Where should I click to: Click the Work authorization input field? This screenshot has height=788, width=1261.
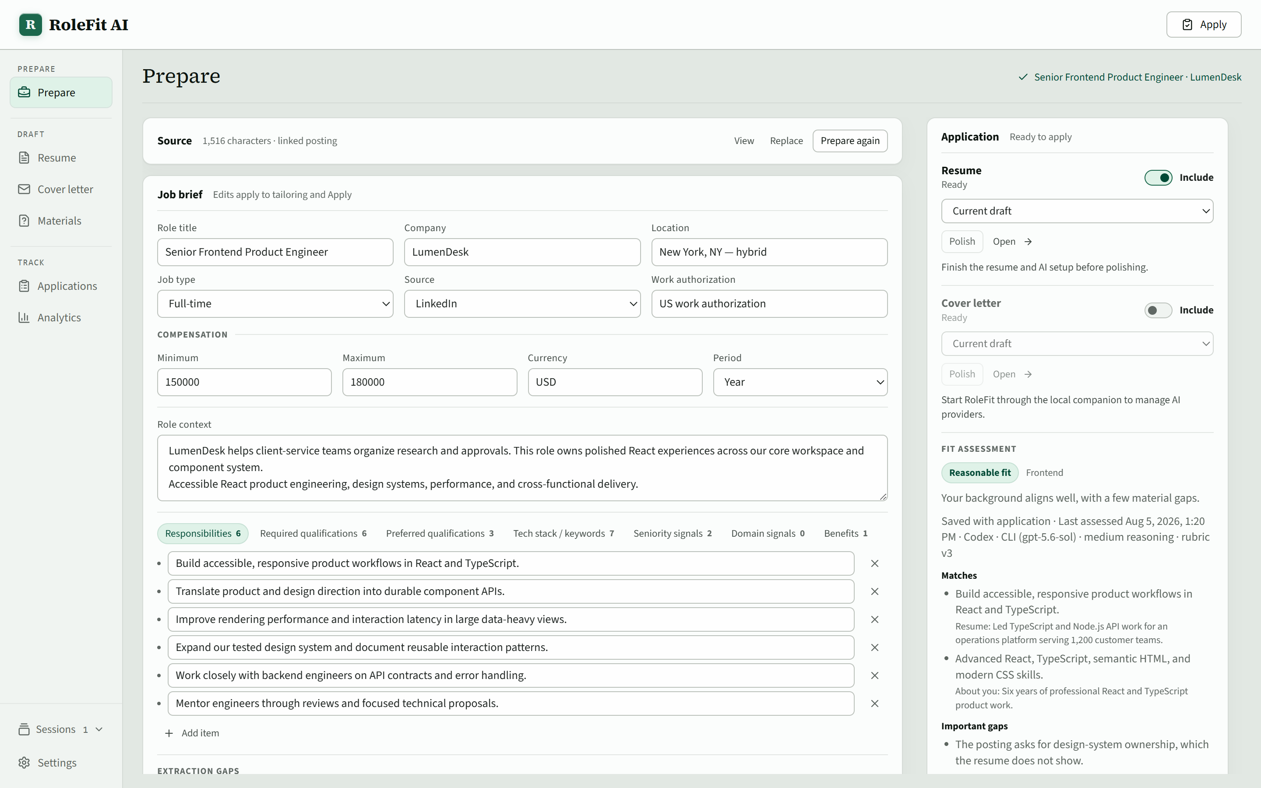769,304
